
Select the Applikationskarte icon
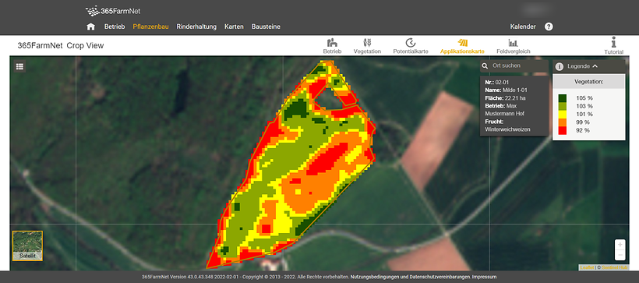463,42
